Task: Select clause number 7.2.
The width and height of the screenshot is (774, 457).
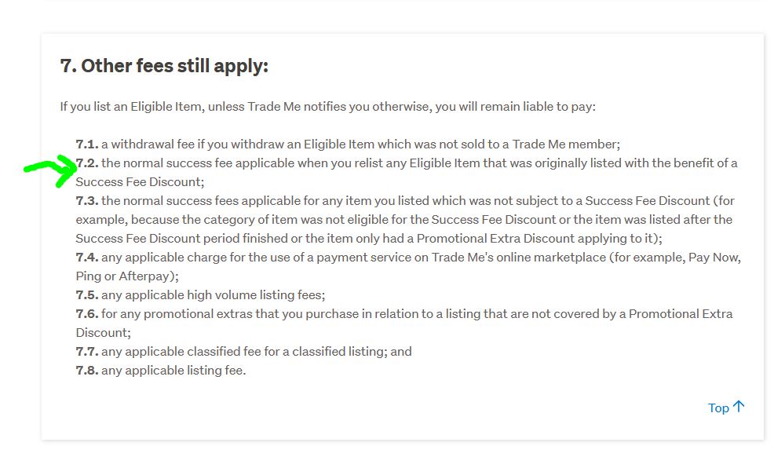Action: click(86, 163)
